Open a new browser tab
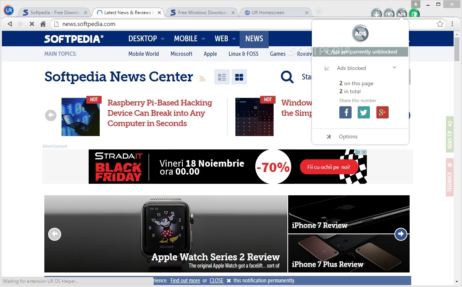 (318, 11)
